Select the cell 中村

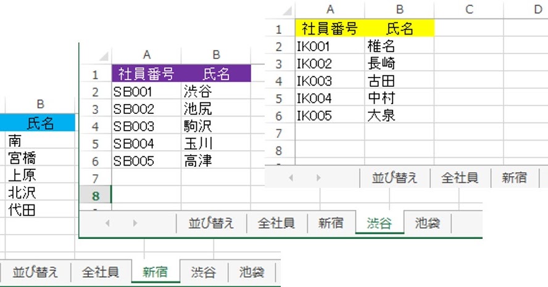point(399,99)
